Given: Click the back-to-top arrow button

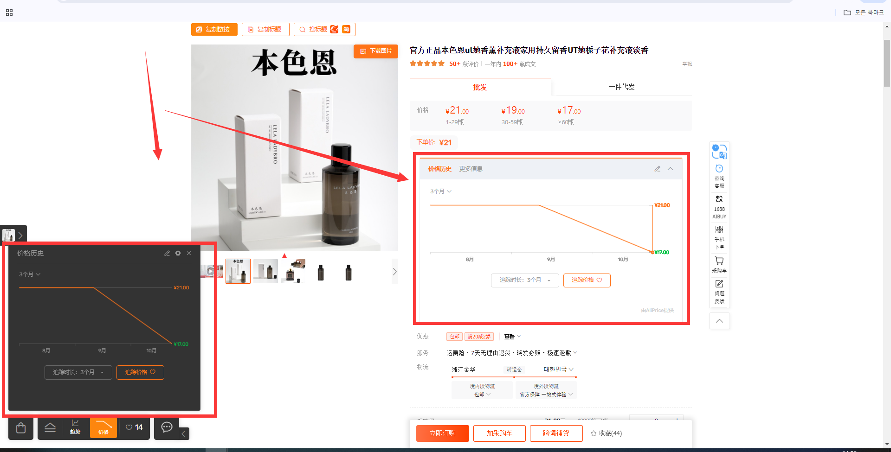Looking at the screenshot, I should (x=719, y=321).
